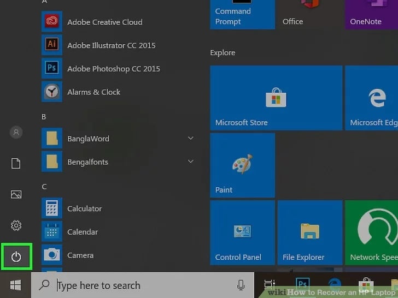The width and height of the screenshot is (398, 298).
Task: Click the Power button icon
Action: tap(16, 257)
